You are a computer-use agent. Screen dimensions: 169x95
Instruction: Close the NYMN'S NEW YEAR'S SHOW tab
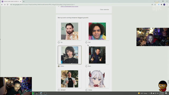pos(20,2)
